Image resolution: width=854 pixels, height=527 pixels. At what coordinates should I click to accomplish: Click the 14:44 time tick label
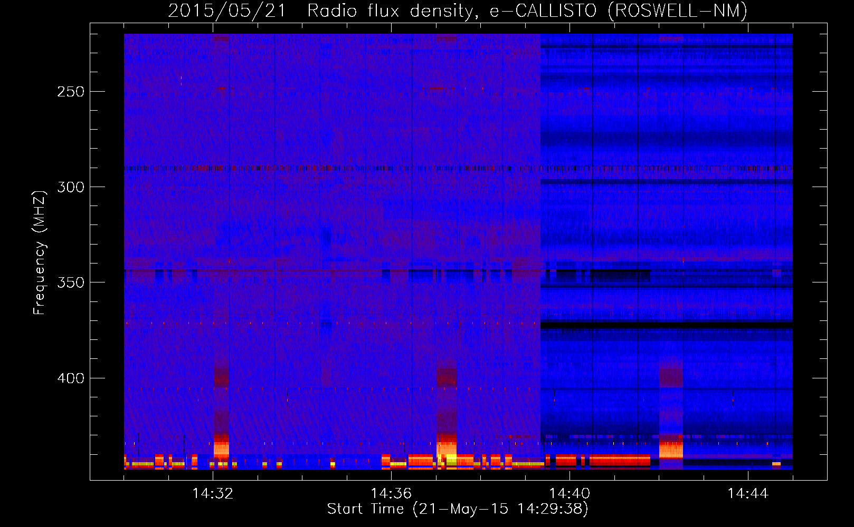(x=748, y=494)
